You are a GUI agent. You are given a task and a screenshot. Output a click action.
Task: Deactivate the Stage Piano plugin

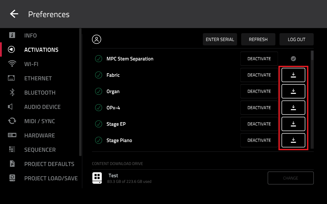pyautogui.click(x=259, y=140)
